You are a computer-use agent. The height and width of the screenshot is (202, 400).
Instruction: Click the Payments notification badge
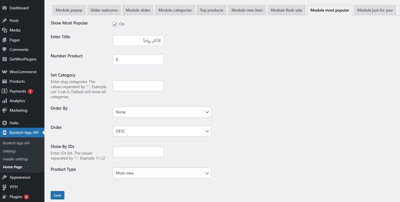(30, 91)
